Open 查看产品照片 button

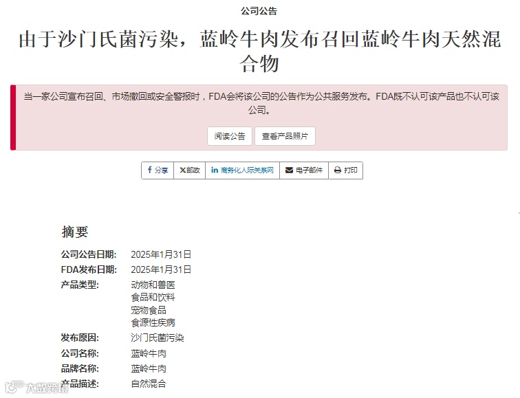pyautogui.click(x=285, y=136)
